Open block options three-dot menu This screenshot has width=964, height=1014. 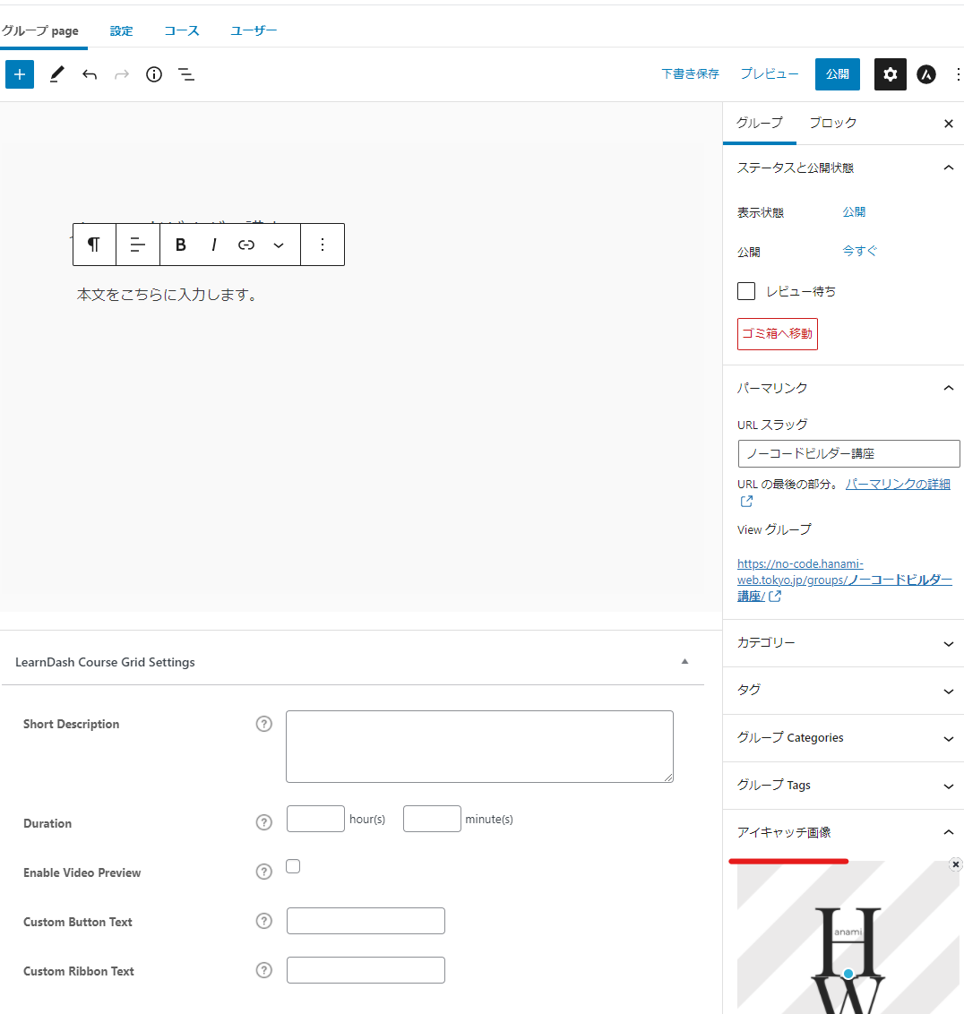click(323, 245)
